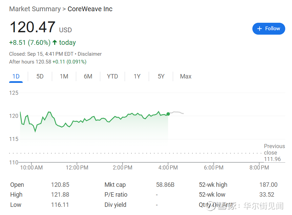The width and height of the screenshot is (292, 215).
Task: Click the green closing price dot
Action: pos(168,114)
